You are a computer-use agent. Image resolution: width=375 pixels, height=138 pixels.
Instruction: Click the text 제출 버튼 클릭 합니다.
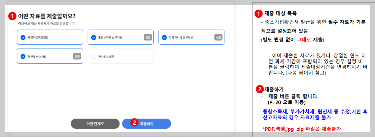[x=293, y=97]
